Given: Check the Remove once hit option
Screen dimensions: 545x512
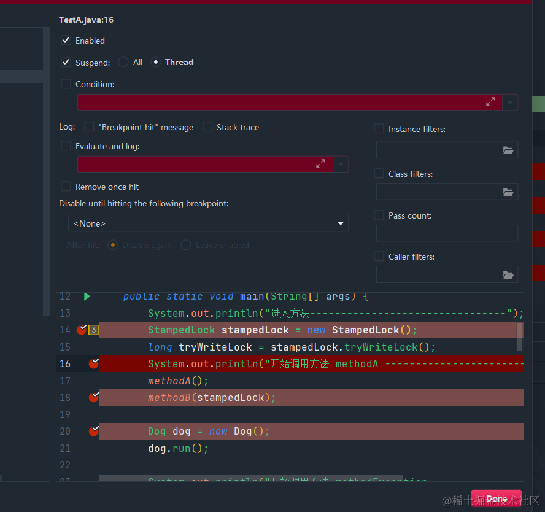Looking at the screenshot, I should coord(66,187).
